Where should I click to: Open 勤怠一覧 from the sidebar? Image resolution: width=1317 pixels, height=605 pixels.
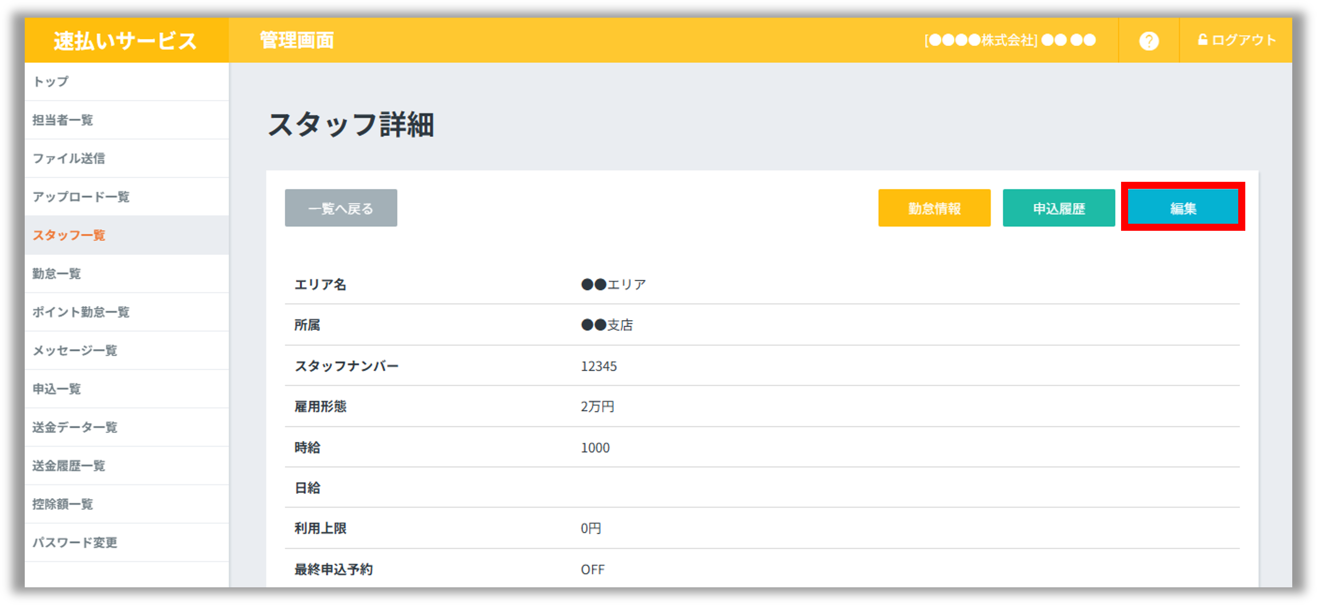pos(56,273)
